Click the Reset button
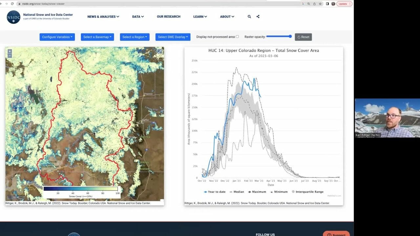The width and height of the screenshot is (420, 236). coord(303,37)
